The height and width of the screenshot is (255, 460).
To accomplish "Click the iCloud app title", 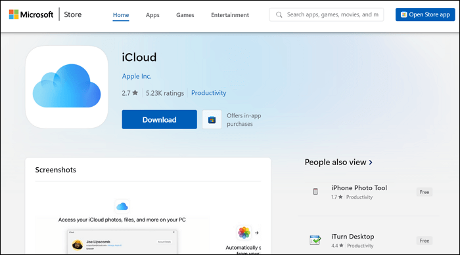I will (x=139, y=57).
